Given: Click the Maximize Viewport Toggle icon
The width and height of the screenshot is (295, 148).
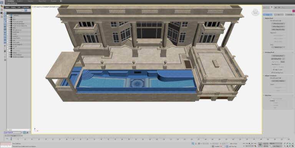Looking at the screenshot, I should pos(293,146).
